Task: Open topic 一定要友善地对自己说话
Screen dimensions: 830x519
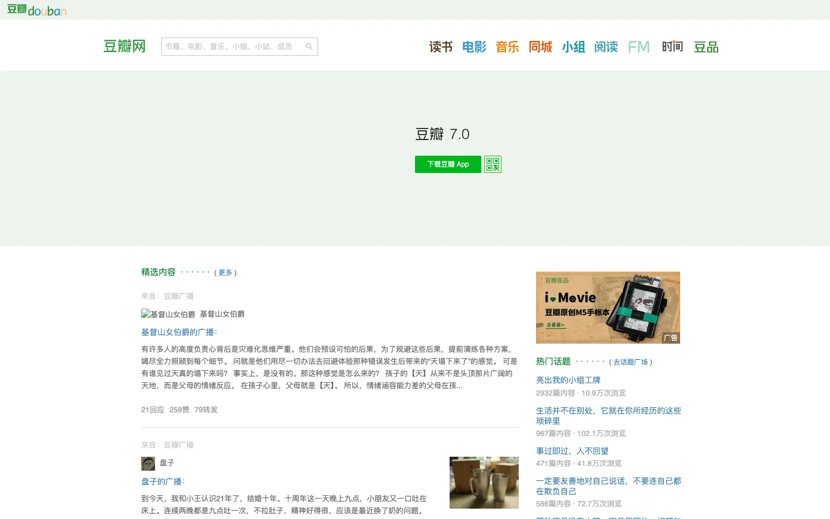Action: click(x=609, y=486)
